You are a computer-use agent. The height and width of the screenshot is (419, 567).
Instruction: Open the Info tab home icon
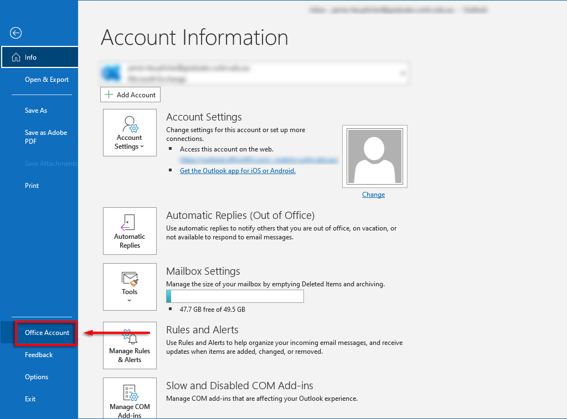[x=16, y=57]
